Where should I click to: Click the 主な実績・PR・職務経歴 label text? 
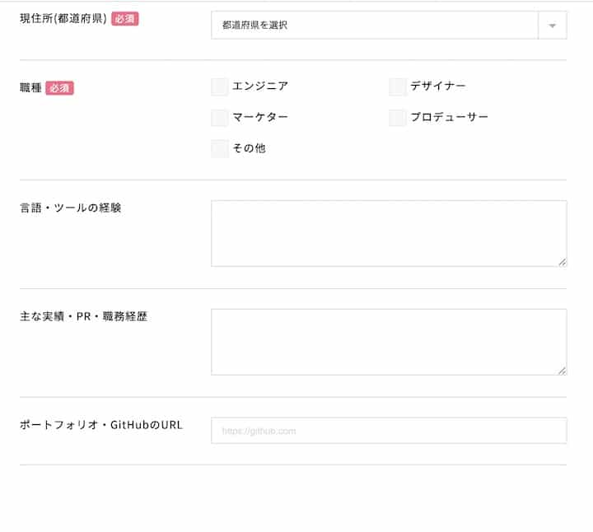click(83, 316)
